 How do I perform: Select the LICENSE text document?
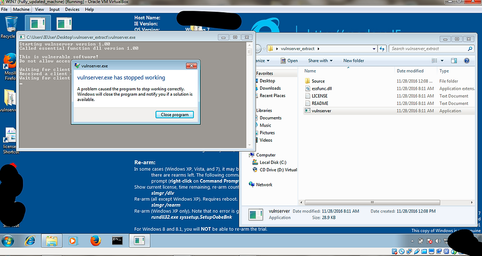pyautogui.click(x=389, y=96)
